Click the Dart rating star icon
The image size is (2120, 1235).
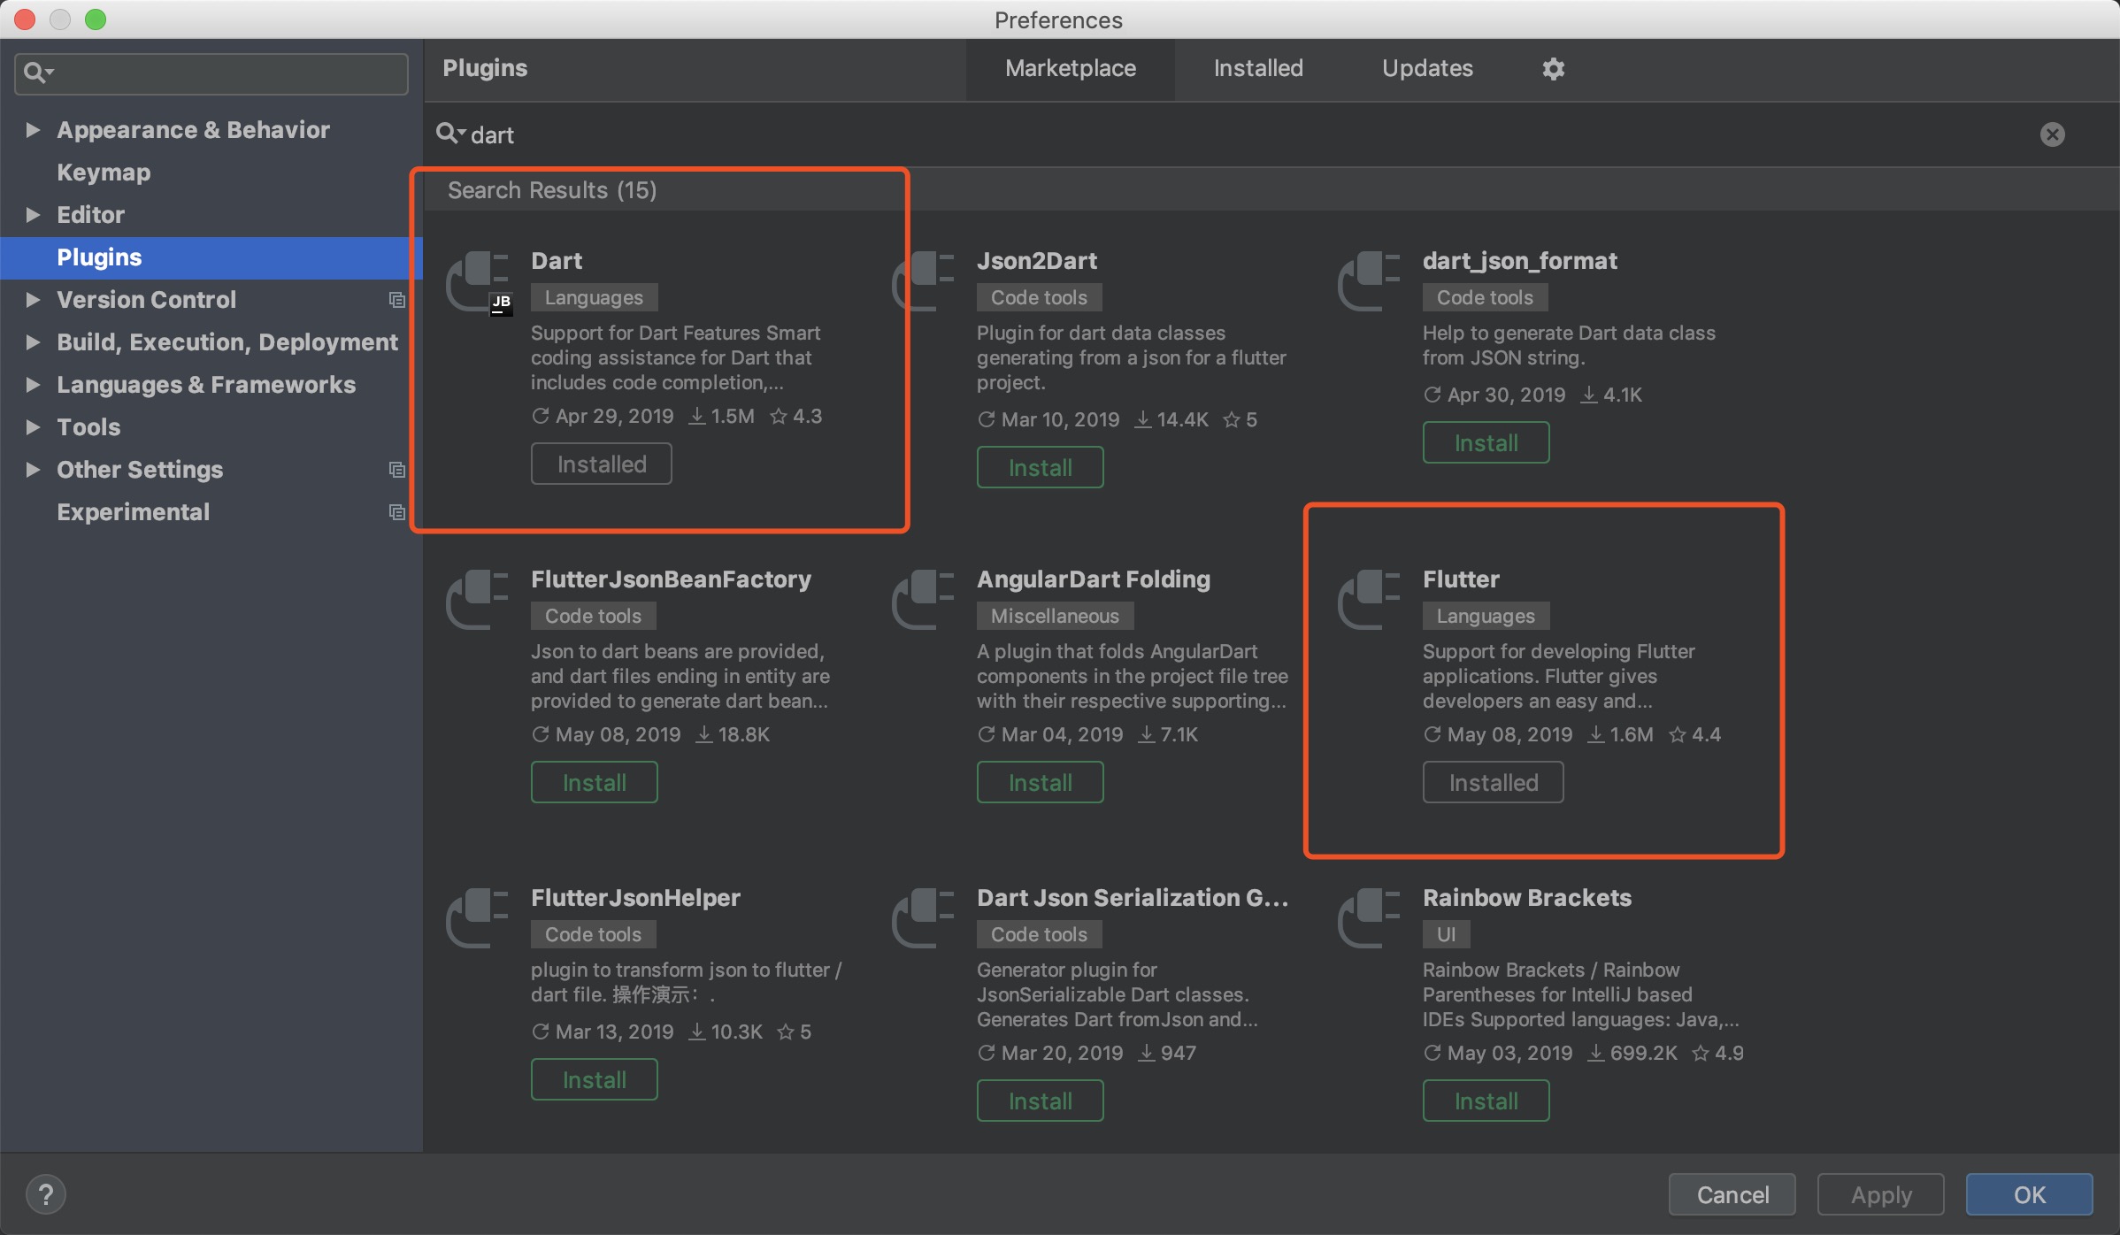pos(778,416)
